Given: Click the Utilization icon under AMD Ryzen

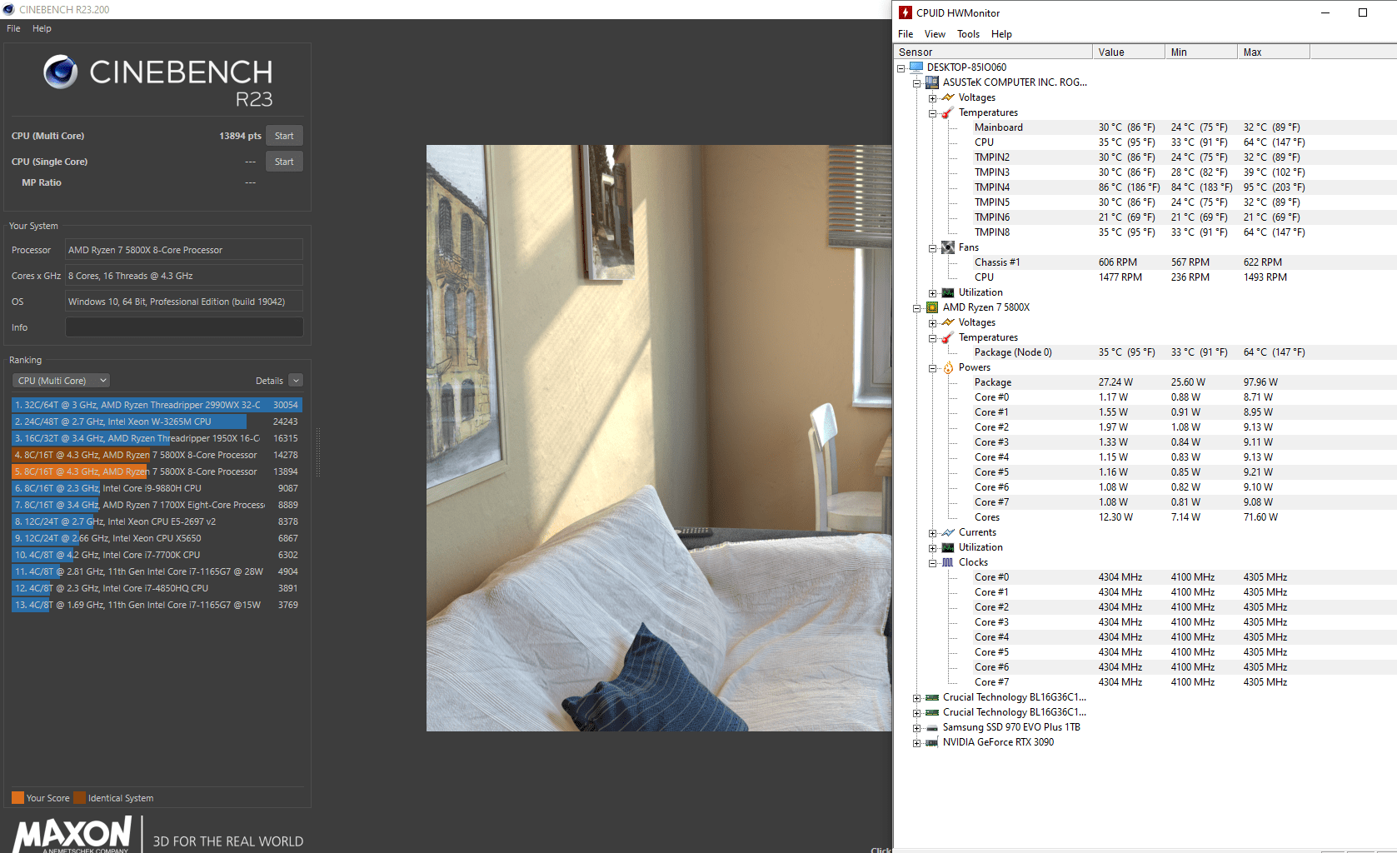Looking at the screenshot, I should point(948,547).
